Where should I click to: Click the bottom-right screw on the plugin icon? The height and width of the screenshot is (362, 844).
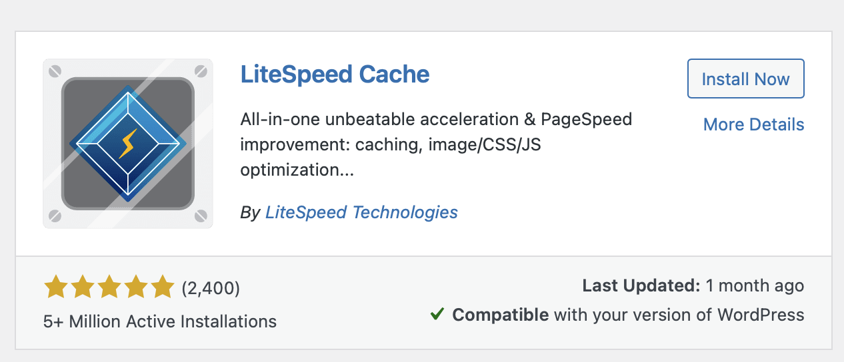(x=199, y=216)
